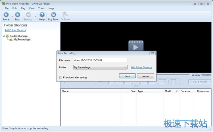Sort the file list by Dimension column

coord(203,91)
